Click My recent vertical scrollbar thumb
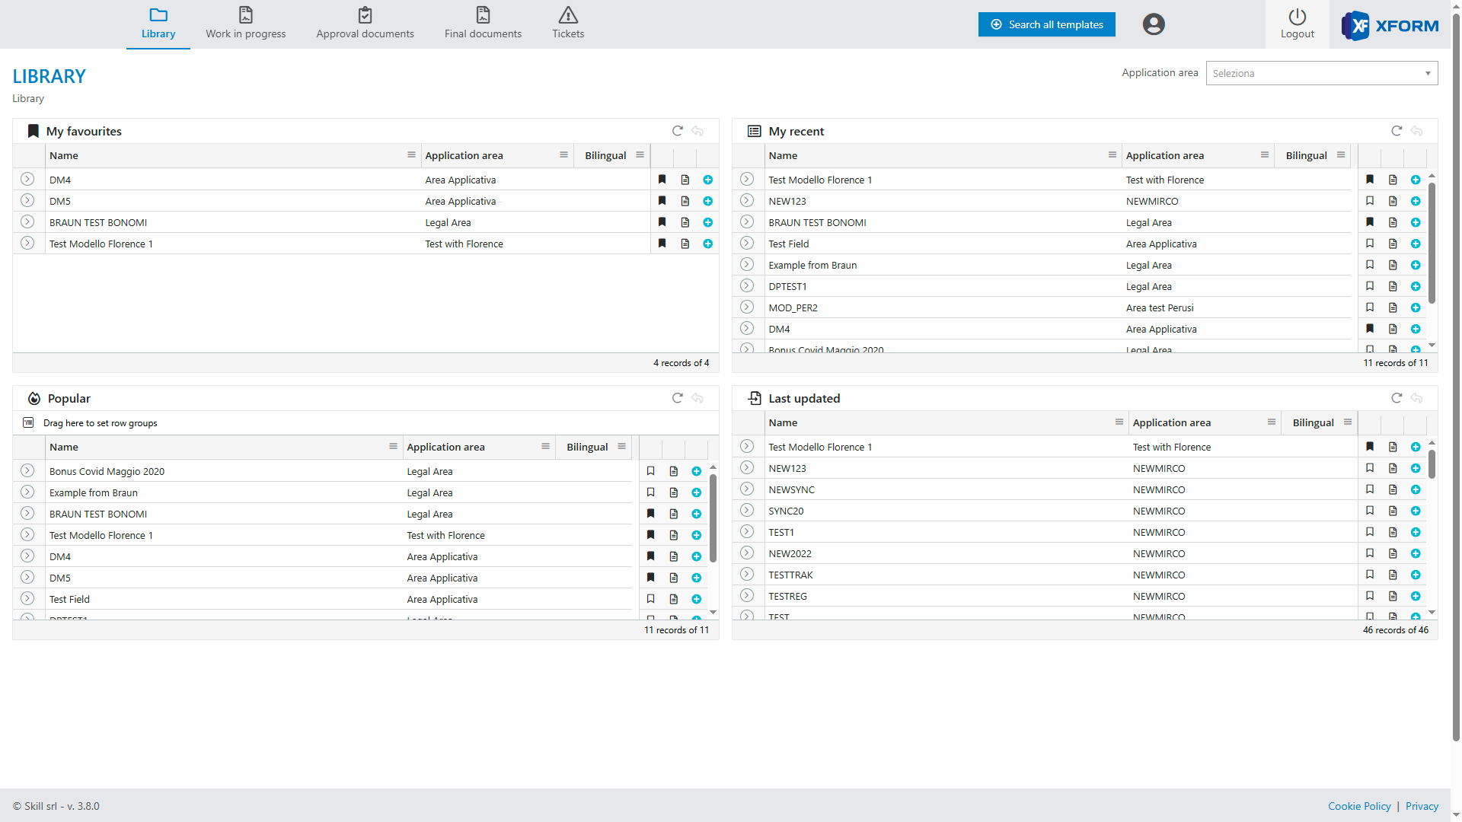 1432,242
